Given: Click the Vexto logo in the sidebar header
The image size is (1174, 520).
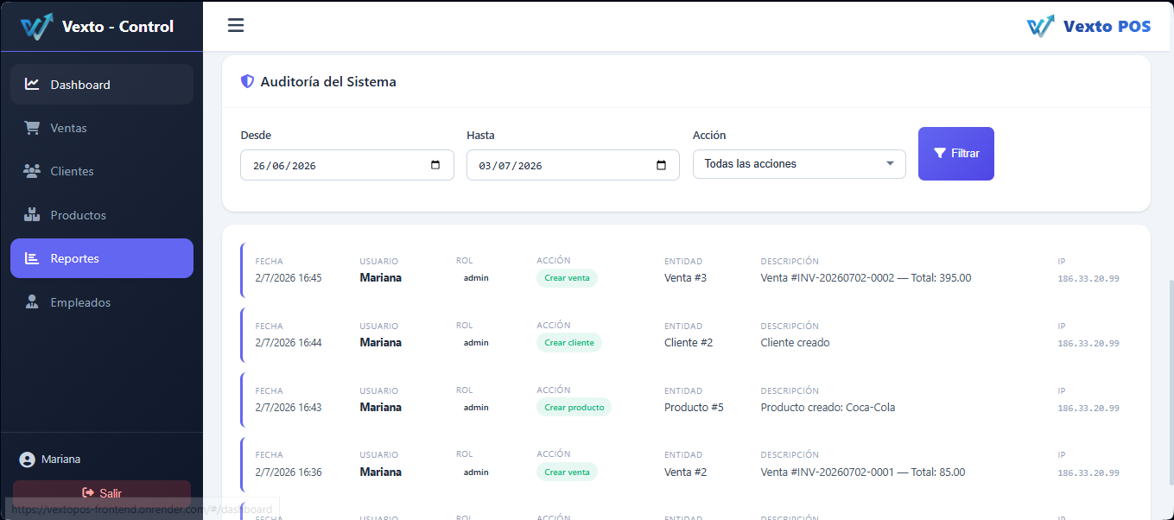Looking at the screenshot, I should 37,27.
